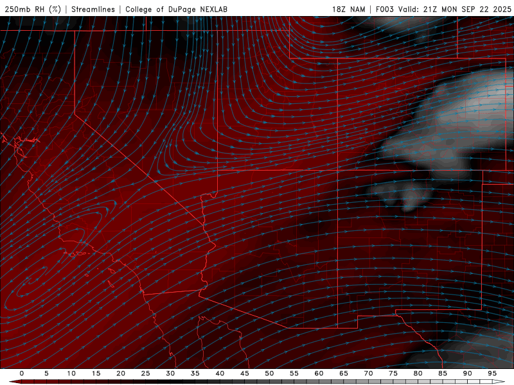Click the '40' color scale label
Screen dimensions: 514x385
pos(220,373)
